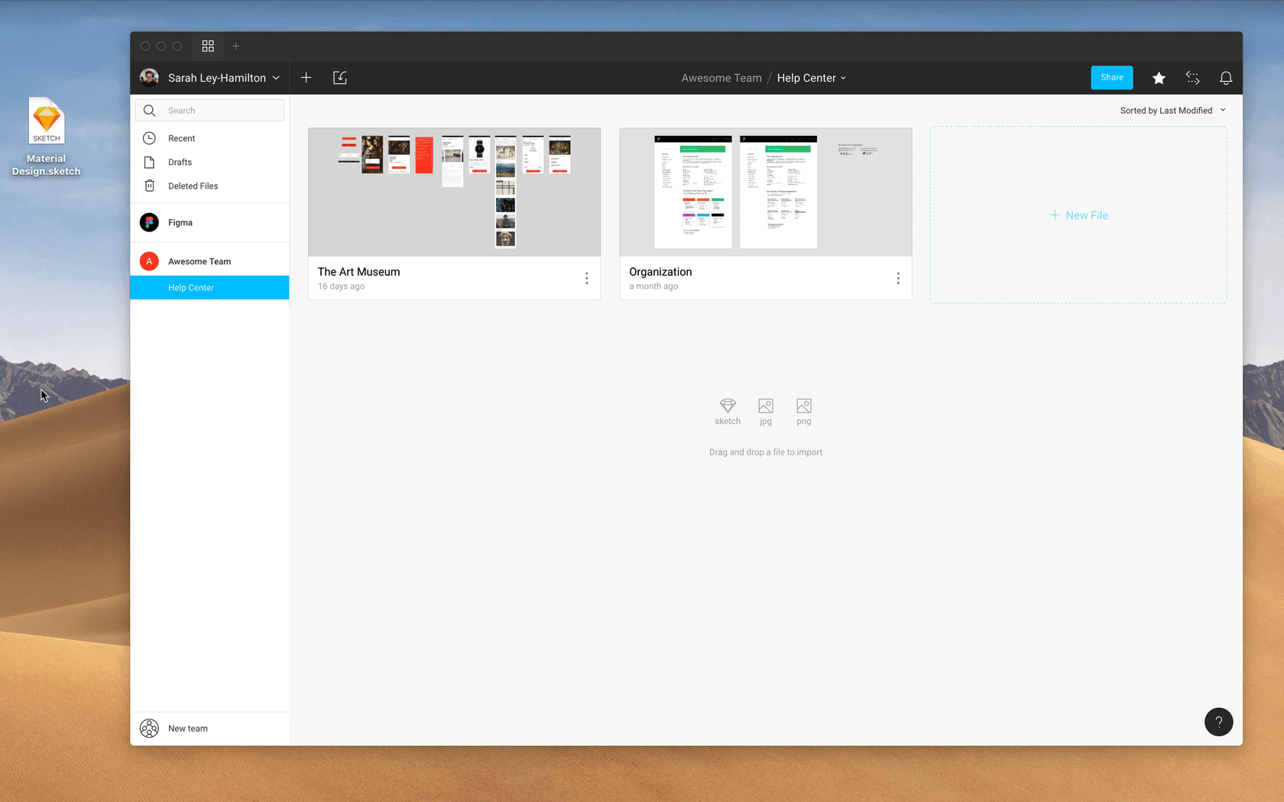This screenshot has width=1284, height=802.
Task: Create a New team from sidebar footer
Action: pos(209,729)
